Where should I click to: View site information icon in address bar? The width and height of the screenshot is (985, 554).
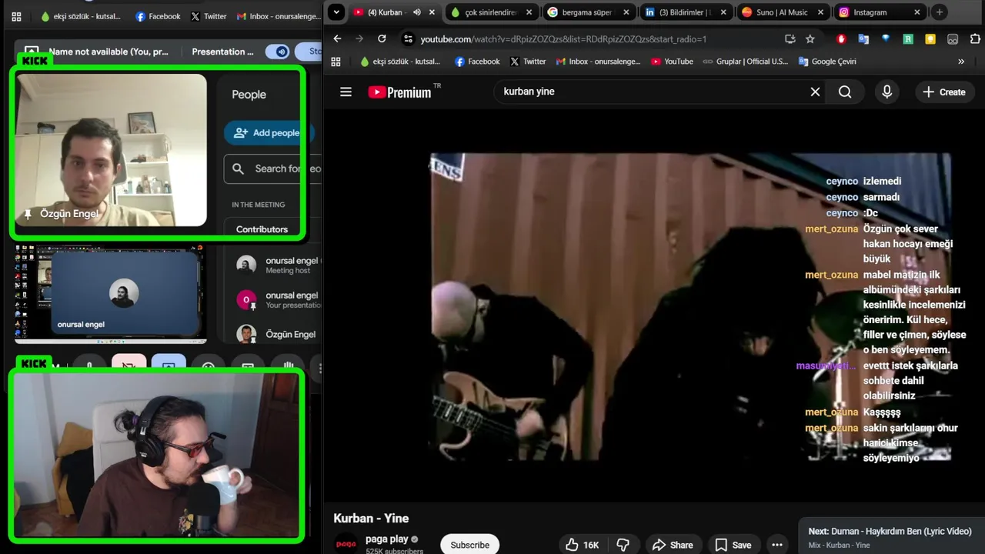[408, 38]
